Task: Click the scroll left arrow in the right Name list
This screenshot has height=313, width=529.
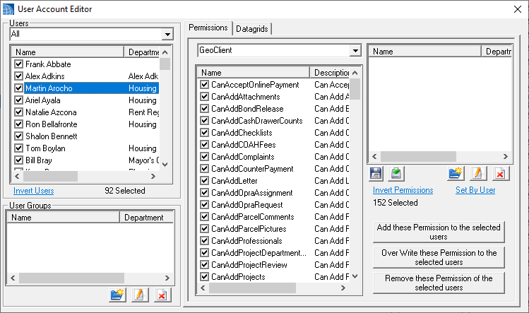Action: click(374, 156)
